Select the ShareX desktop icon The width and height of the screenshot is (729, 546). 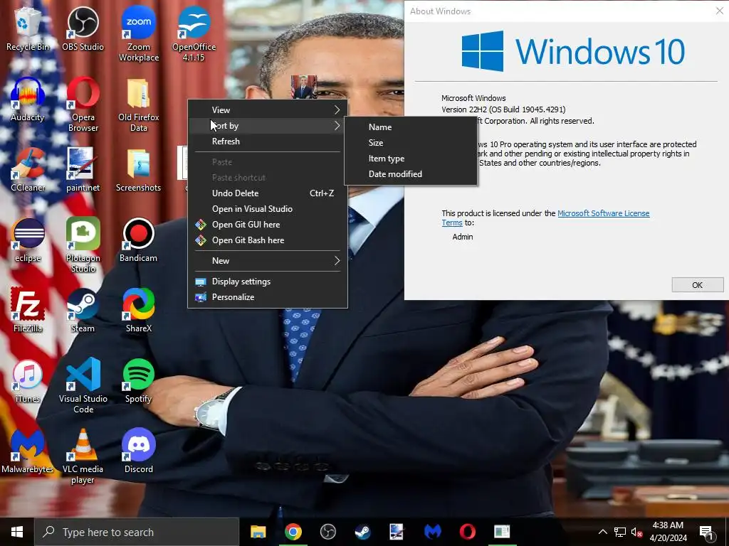coord(139,310)
